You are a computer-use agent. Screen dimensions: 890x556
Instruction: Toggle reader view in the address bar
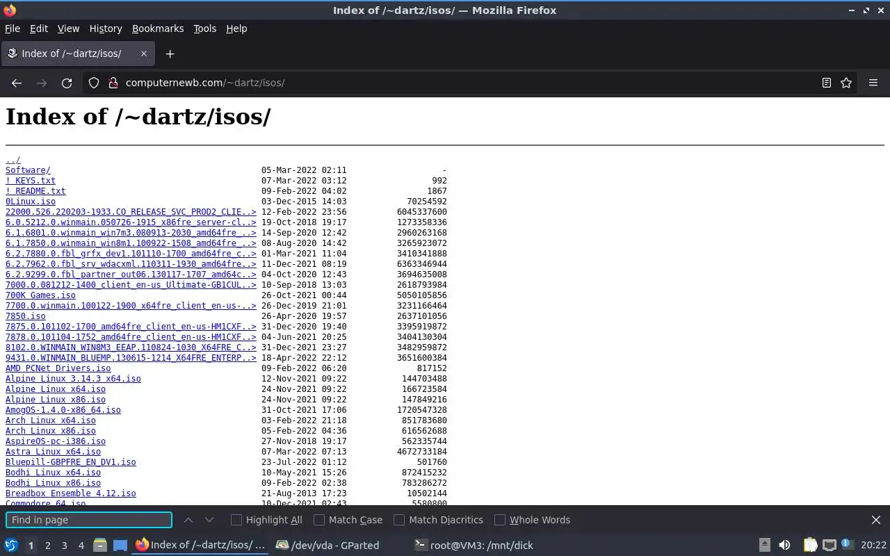[827, 83]
